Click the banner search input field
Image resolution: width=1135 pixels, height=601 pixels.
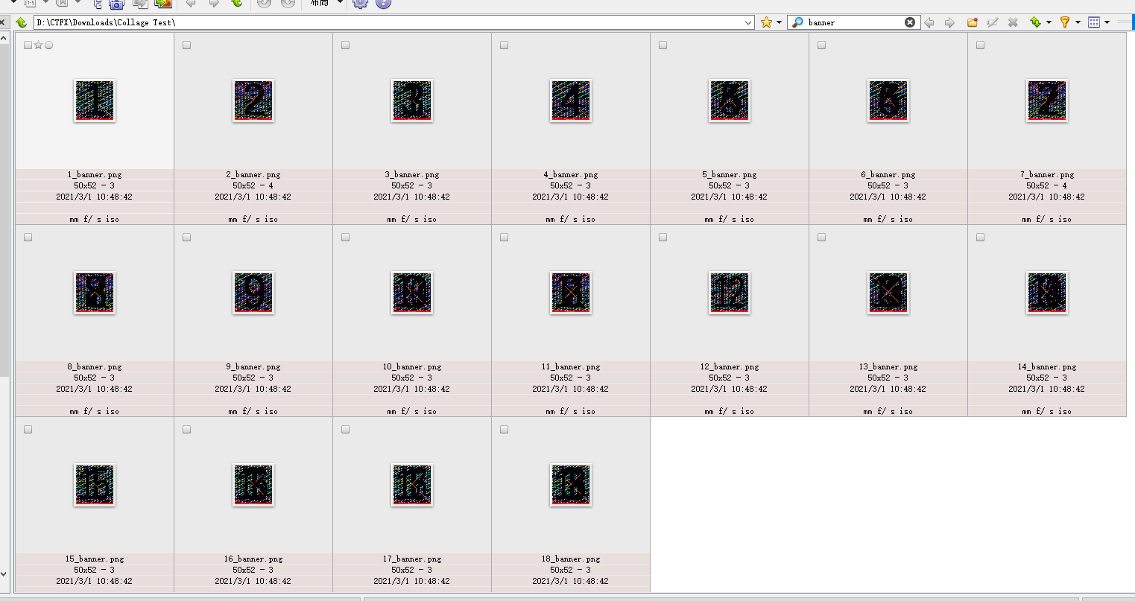click(854, 22)
